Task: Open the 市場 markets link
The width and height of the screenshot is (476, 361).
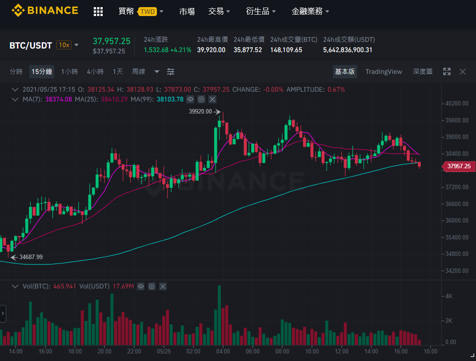Action: click(187, 12)
